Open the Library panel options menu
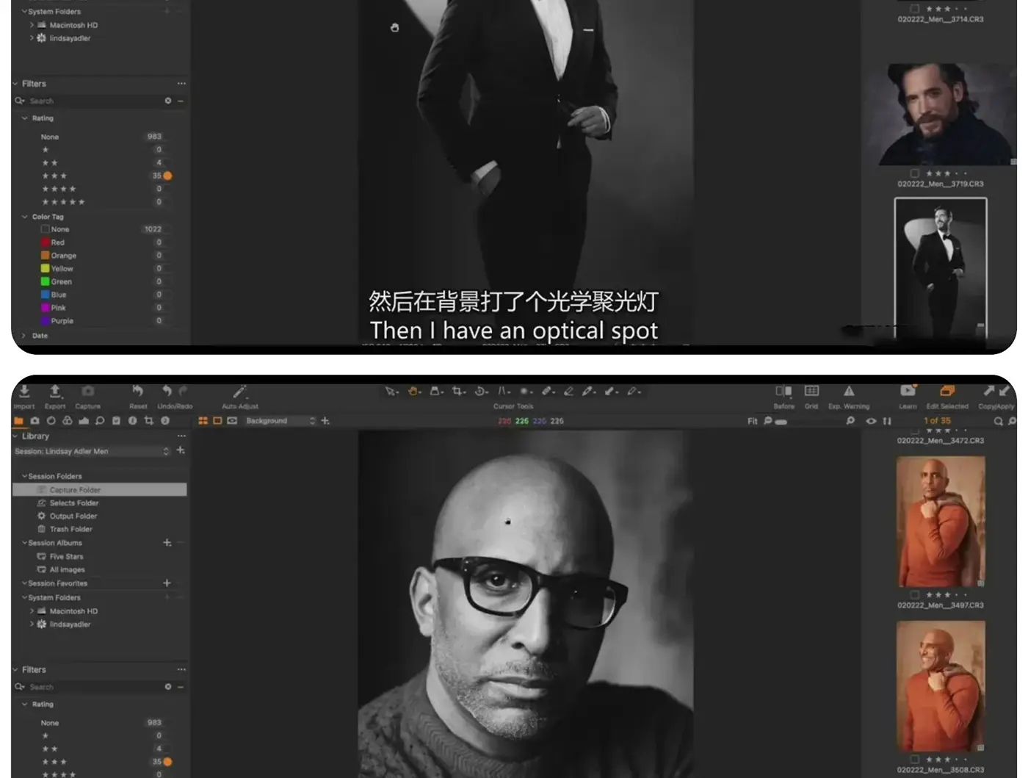 [x=181, y=436]
